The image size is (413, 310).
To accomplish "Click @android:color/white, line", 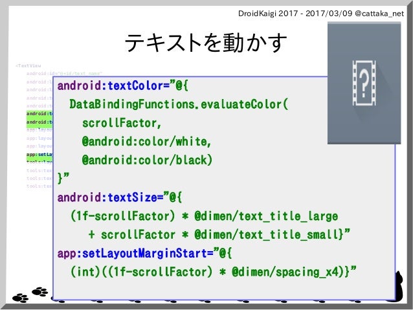I will (146, 142).
